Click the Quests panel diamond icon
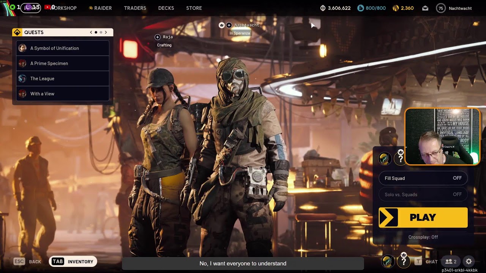Viewport: 486px width, 273px height. click(17, 32)
